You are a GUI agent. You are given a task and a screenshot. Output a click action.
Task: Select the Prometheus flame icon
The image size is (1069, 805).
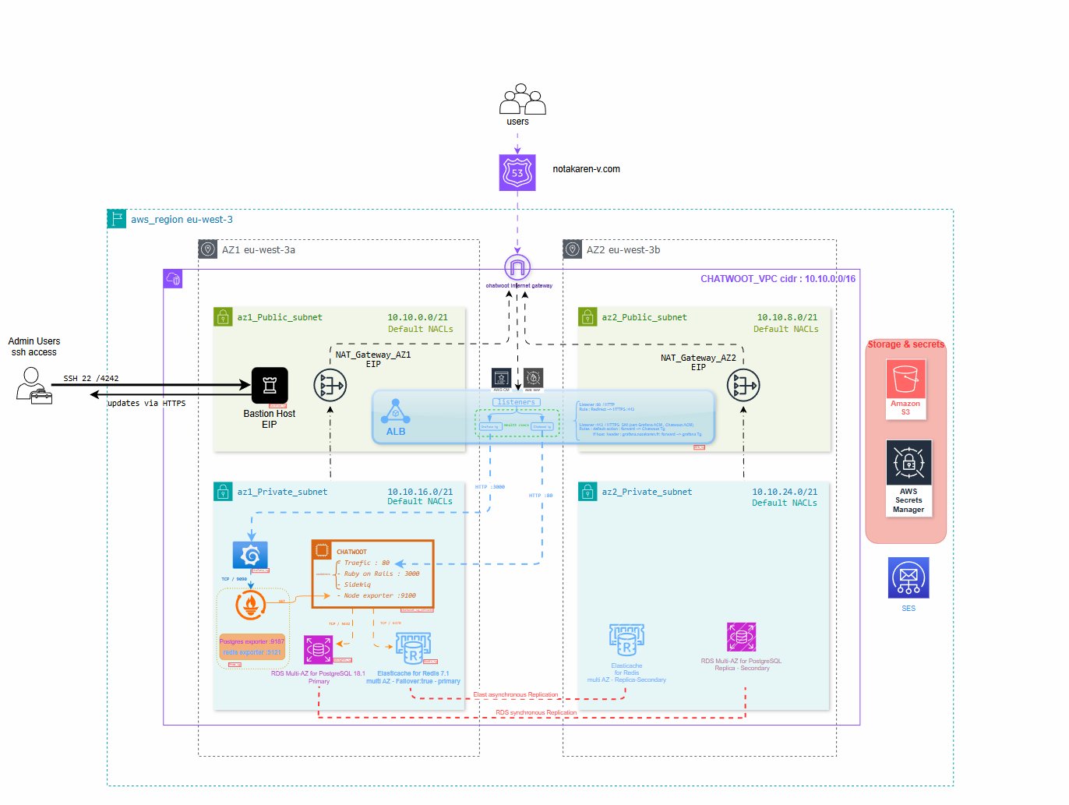coord(250,605)
